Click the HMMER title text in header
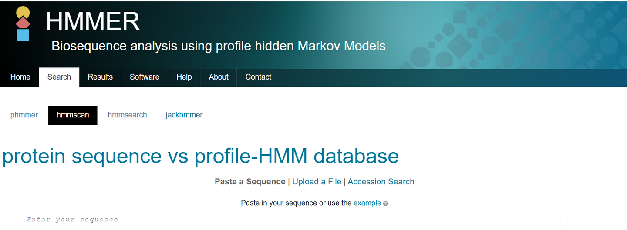Screen dimensions: 627x230 [x=93, y=21]
